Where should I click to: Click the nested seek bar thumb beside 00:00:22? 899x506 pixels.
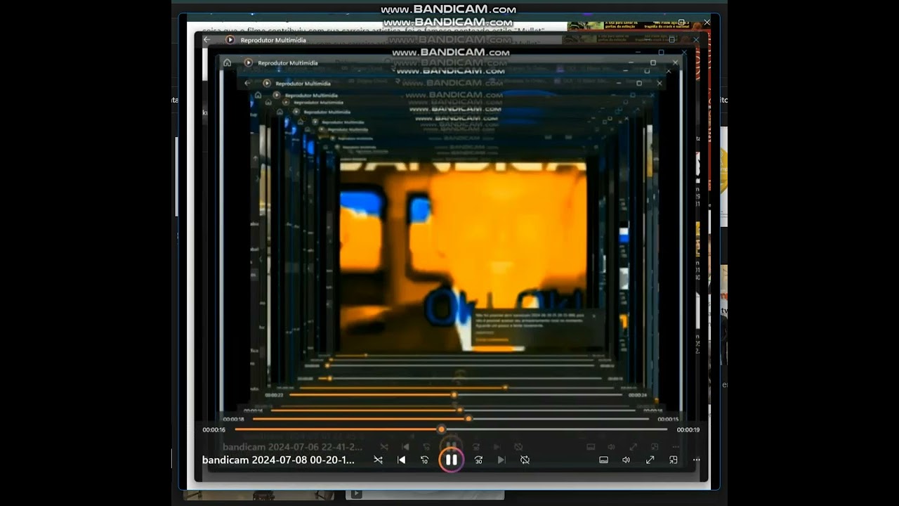(x=454, y=395)
